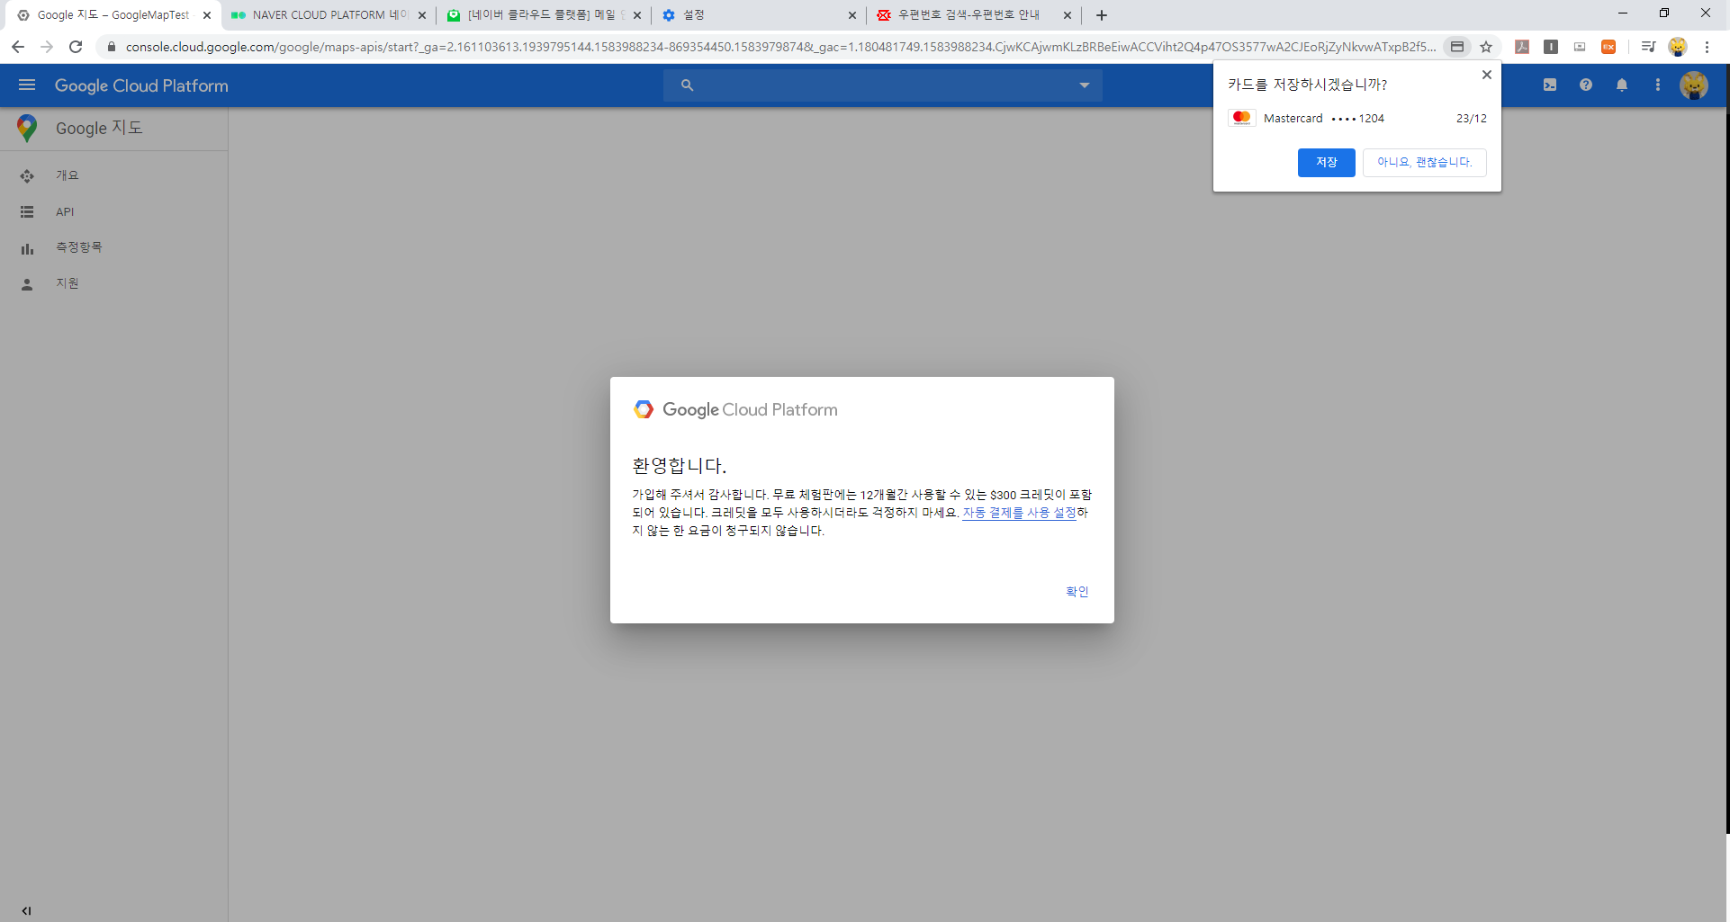Open the hamburger navigation menu
Image resolution: width=1730 pixels, height=922 pixels.
(x=27, y=85)
